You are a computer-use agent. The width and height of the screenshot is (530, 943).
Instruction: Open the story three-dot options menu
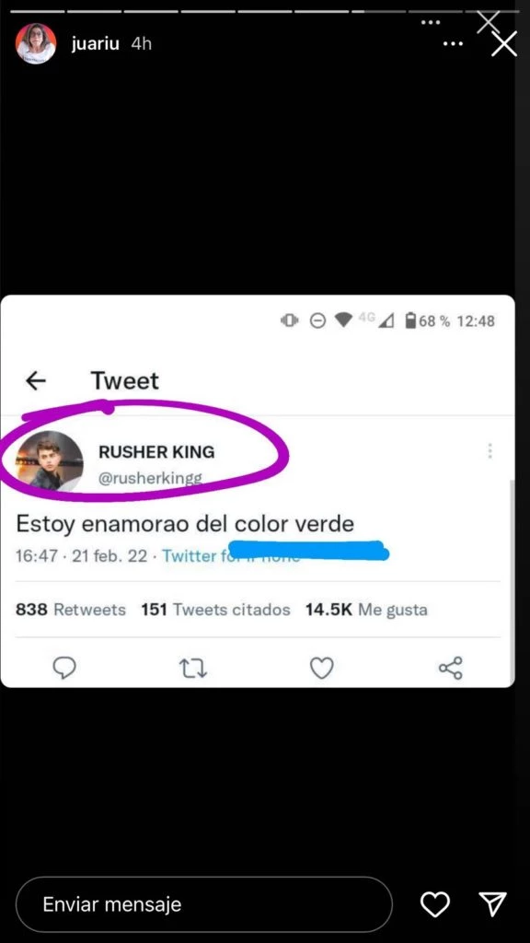pyautogui.click(x=453, y=44)
